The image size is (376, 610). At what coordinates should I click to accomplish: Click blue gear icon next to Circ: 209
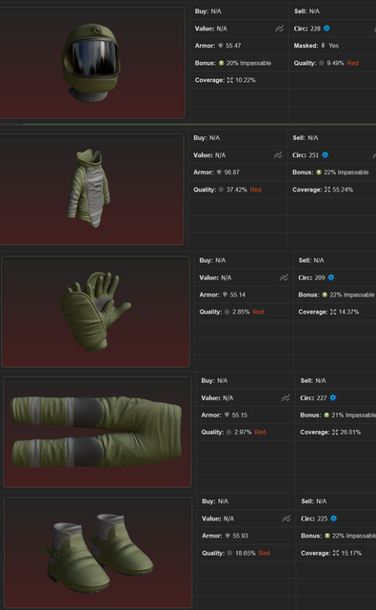coord(331,277)
